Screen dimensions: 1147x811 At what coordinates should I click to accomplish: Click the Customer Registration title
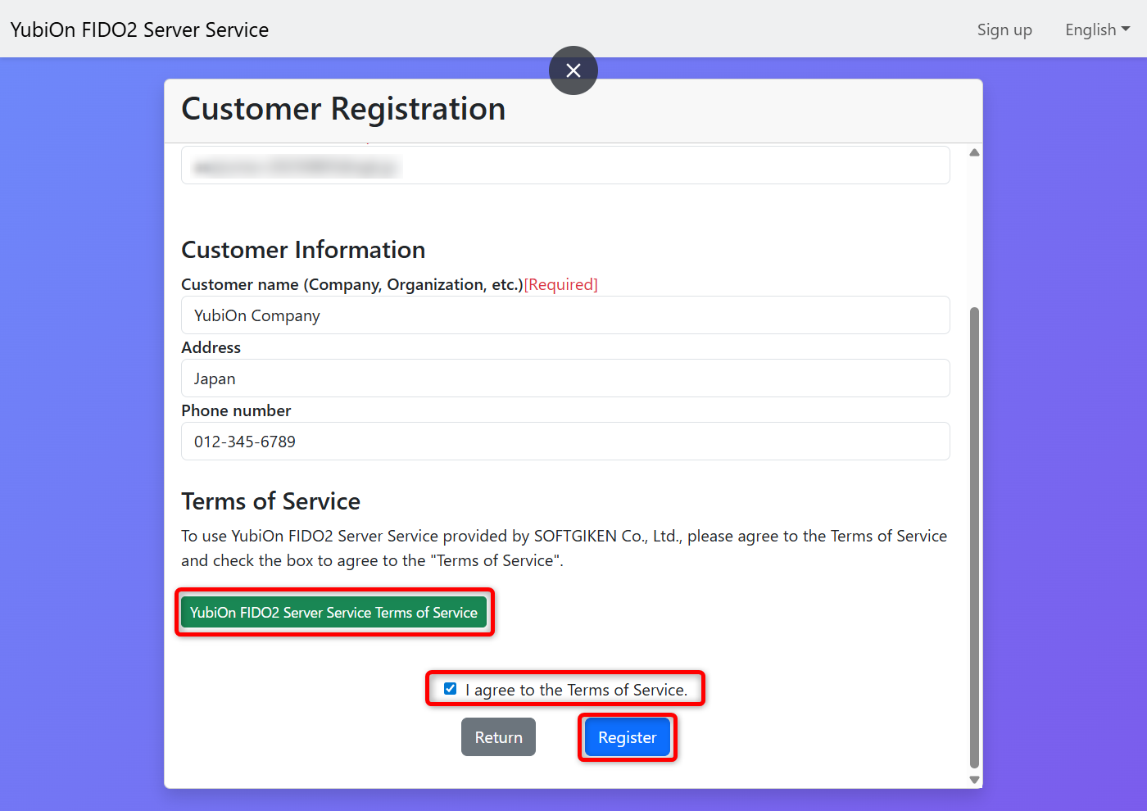[343, 109]
